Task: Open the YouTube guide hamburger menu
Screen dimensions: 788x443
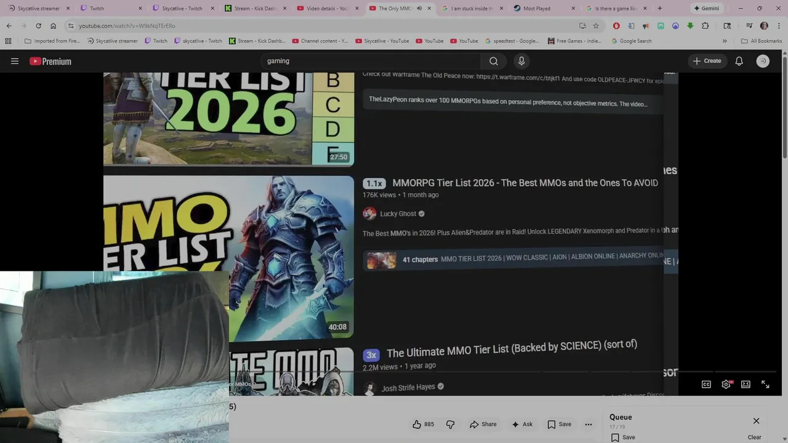Action: pos(15,61)
